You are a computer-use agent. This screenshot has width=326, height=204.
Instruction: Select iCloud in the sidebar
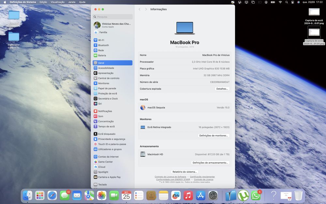(112, 167)
